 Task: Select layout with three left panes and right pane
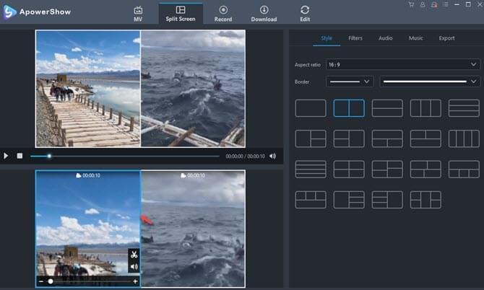[x=387, y=200]
